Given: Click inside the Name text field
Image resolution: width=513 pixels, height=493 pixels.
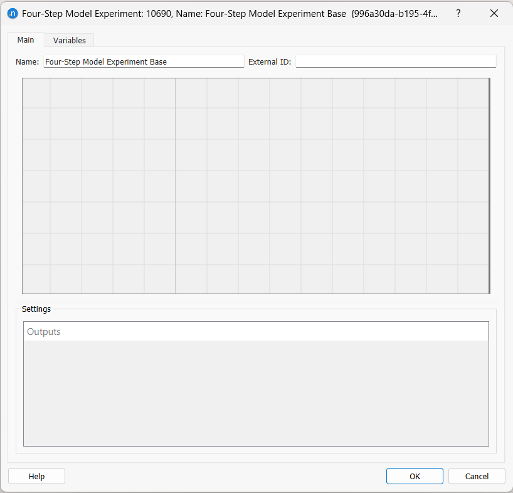Looking at the screenshot, I should [x=143, y=61].
